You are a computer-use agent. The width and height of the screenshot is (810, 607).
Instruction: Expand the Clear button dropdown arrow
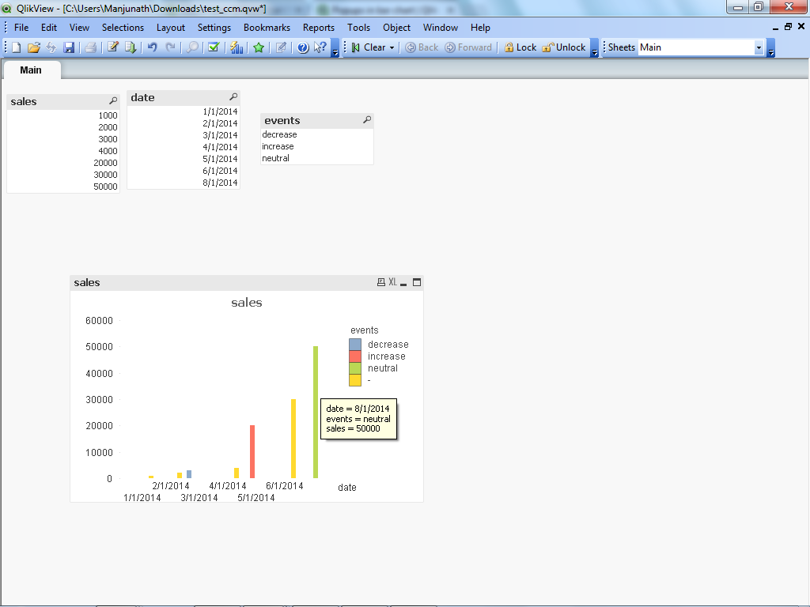(392, 47)
